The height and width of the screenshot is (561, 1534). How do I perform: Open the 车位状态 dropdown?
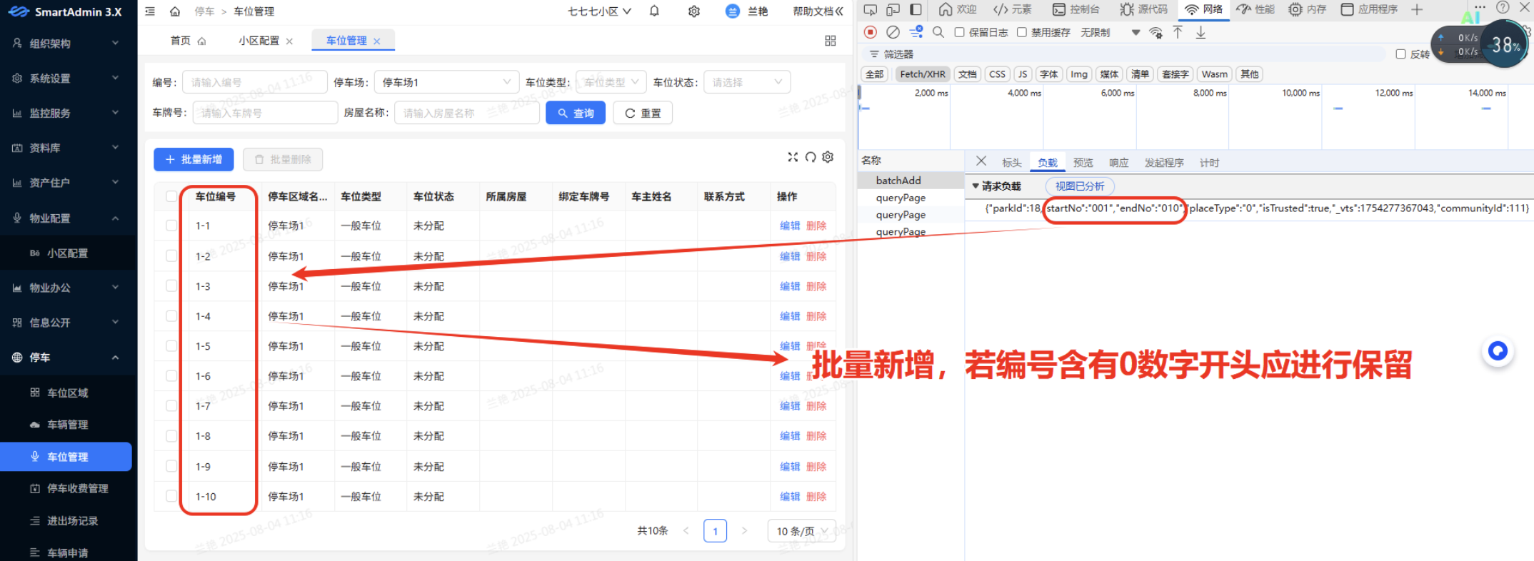tap(746, 82)
